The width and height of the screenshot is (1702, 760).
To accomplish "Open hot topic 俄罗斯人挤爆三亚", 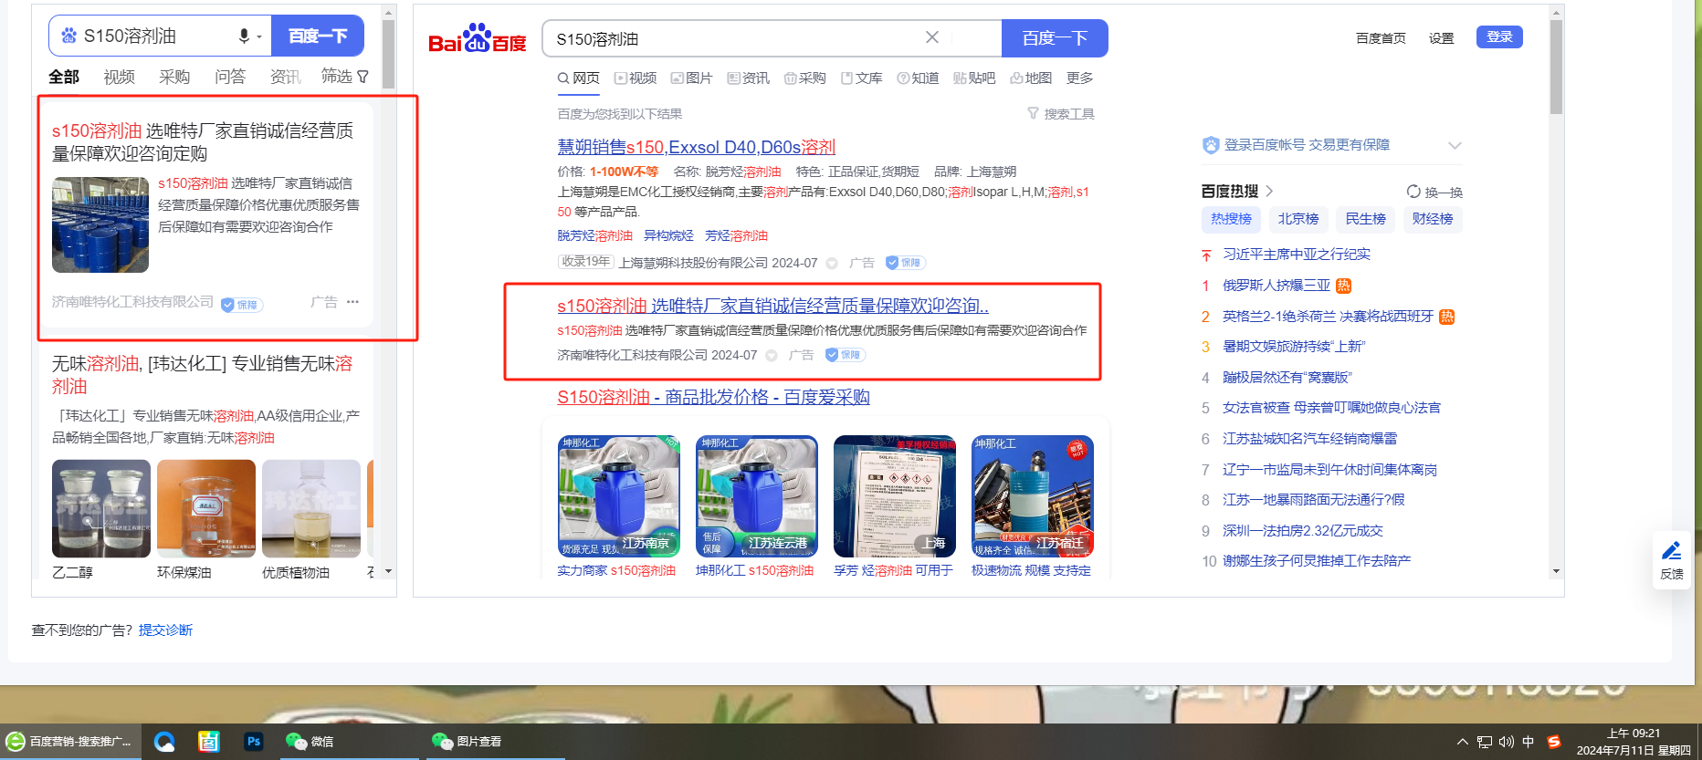I will pos(1276,286).
